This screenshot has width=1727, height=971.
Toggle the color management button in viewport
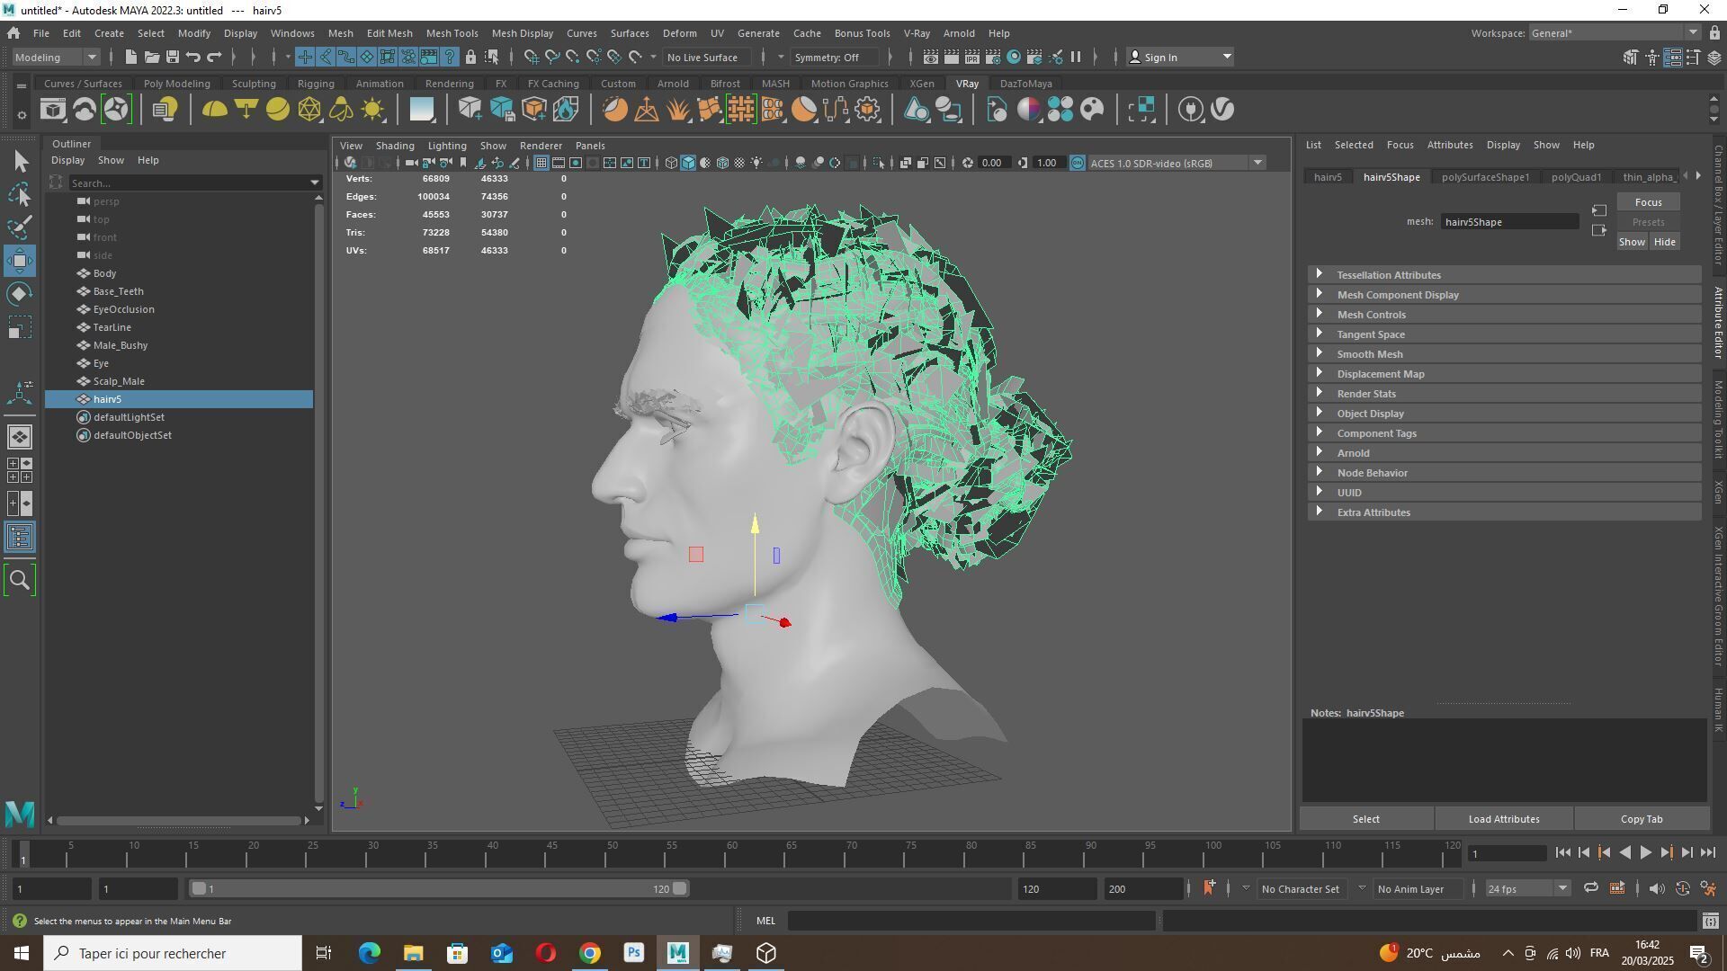pos(1078,163)
